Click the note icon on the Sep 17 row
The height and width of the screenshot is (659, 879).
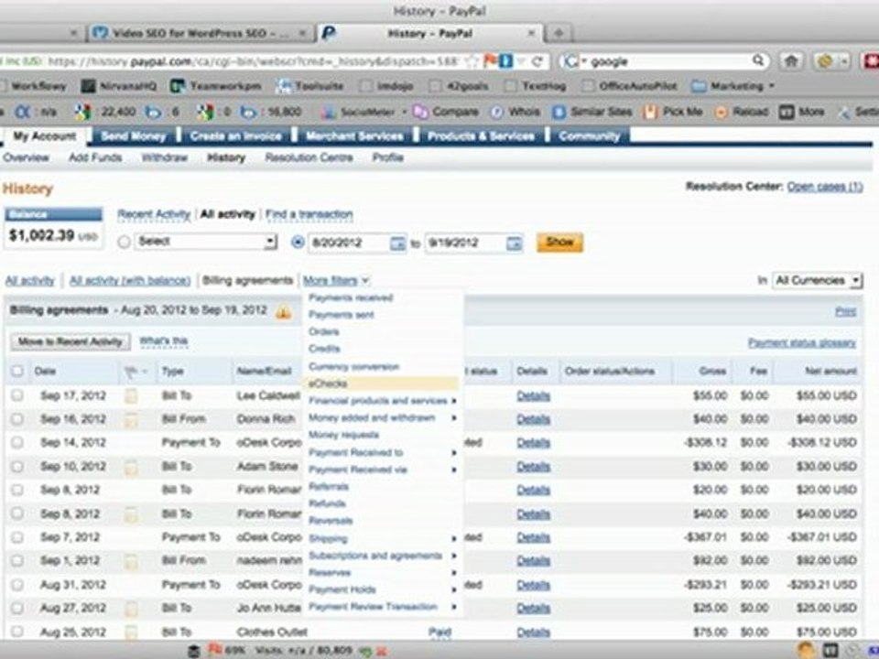[131, 396]
